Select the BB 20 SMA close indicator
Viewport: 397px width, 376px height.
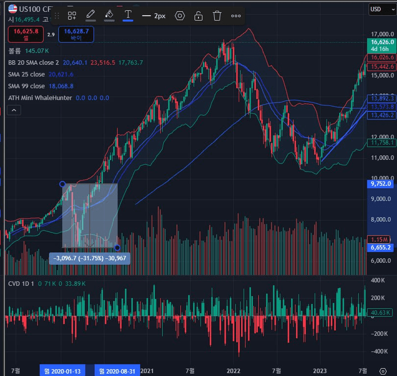coord(33,62)
